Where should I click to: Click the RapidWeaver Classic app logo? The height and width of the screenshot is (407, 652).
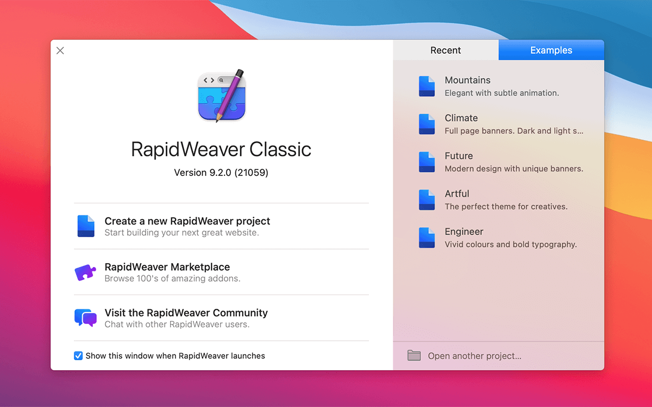pos(222,96)
